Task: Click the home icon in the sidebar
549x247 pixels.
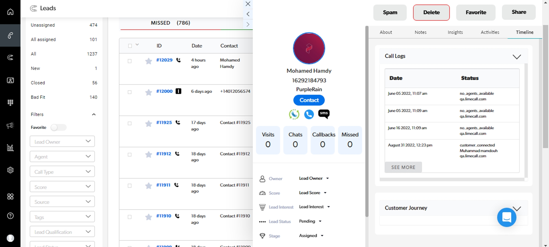Action: pos(10,12)
